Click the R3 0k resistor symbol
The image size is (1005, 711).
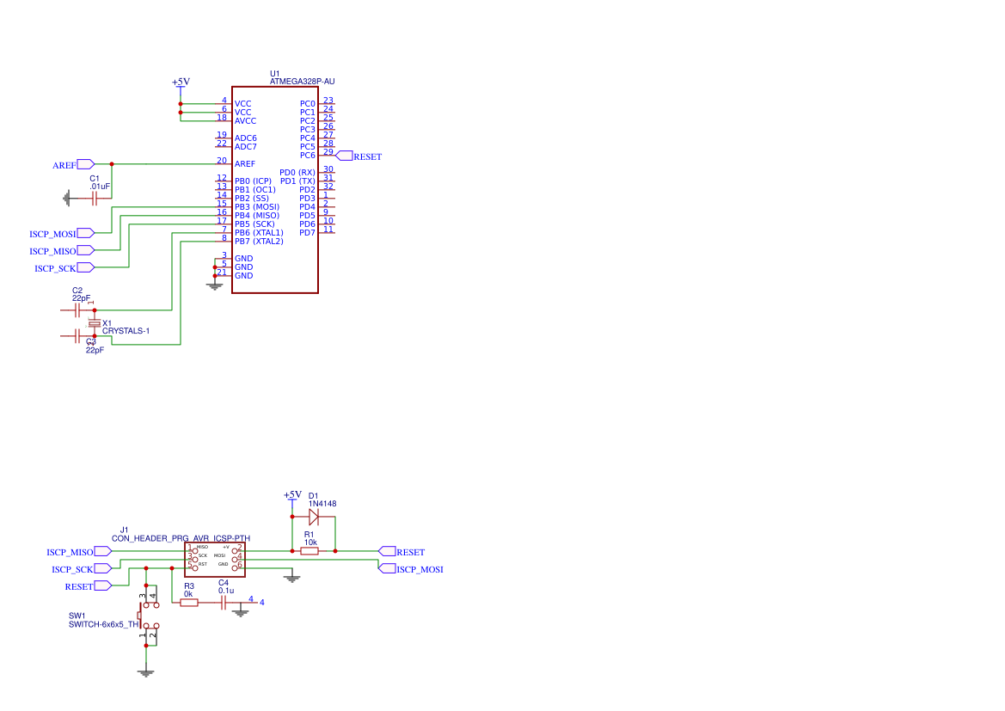[189, 603]
